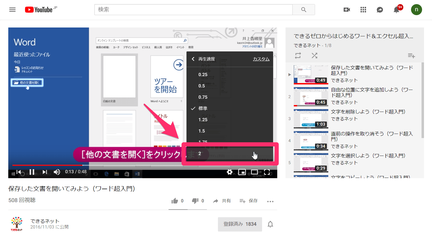Viewport: 432px width, 234px height.
Task: Play thumbnail with 0:34 duration
Action: [311, 141]
